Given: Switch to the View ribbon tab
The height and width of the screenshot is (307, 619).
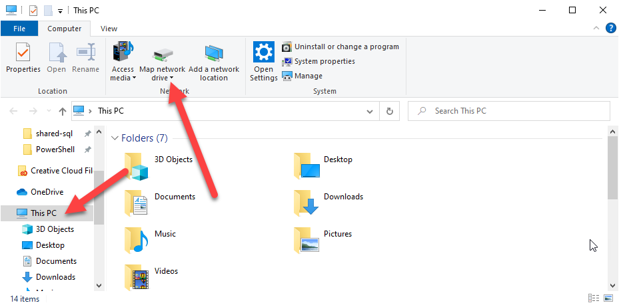Looking at the screenshot, I should [x=109, y=29].
